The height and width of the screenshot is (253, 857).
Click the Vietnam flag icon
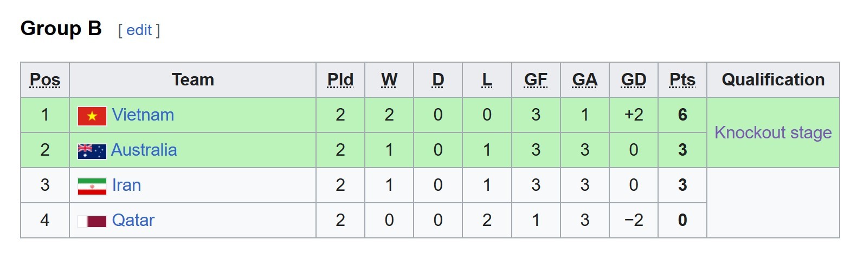click(x=92, y=116)
